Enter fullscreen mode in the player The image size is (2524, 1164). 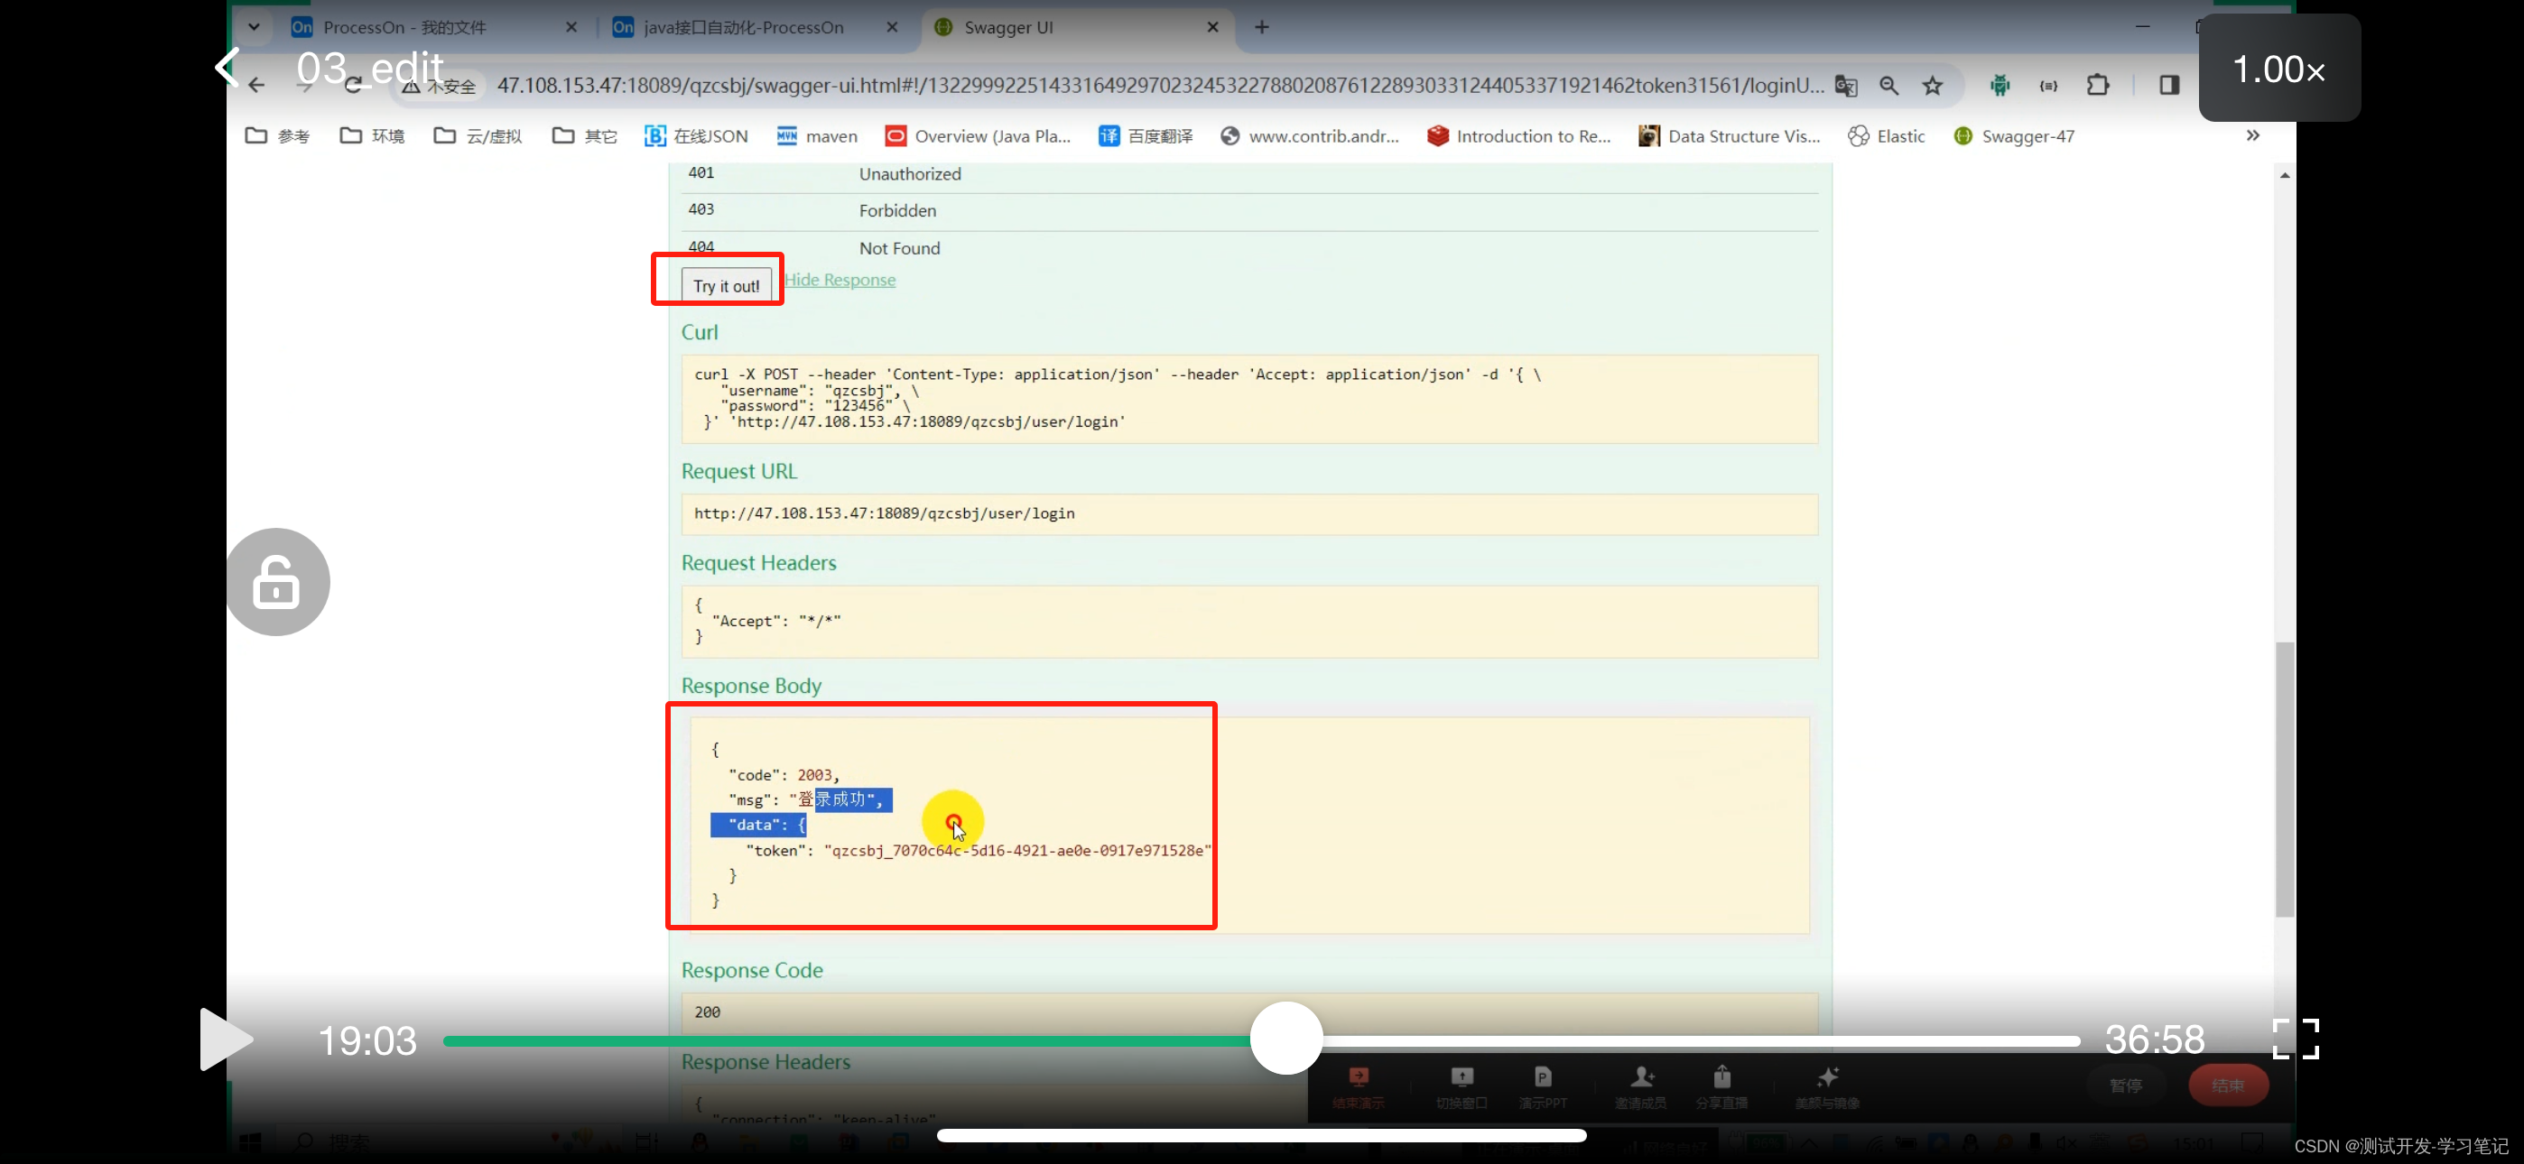[x=2296, y=1039]
